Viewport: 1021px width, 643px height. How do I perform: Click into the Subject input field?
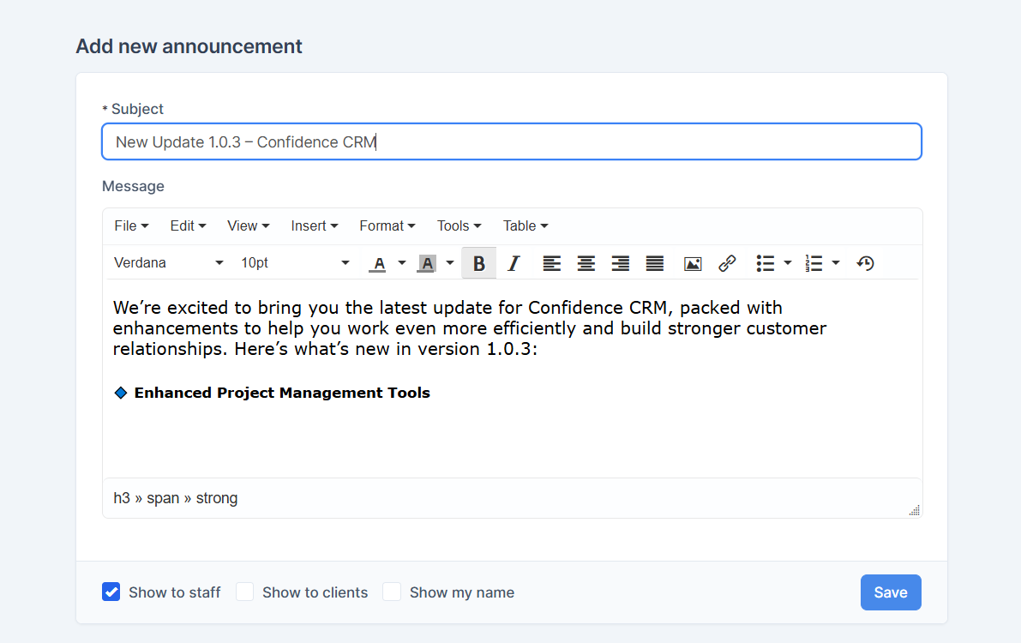coord(511,141)
